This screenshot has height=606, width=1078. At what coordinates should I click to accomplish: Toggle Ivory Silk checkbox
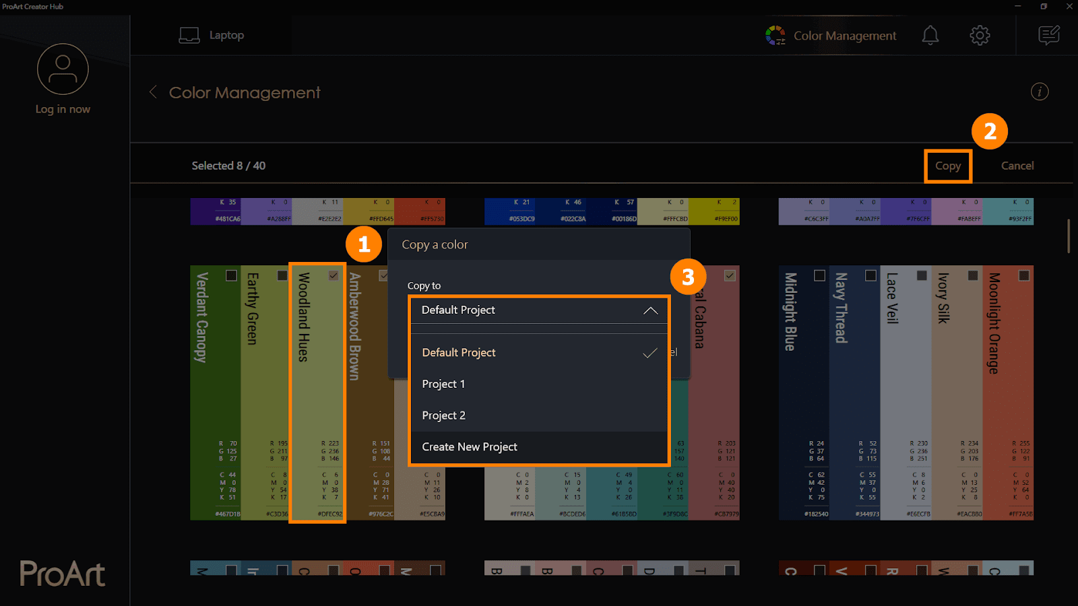973,275
